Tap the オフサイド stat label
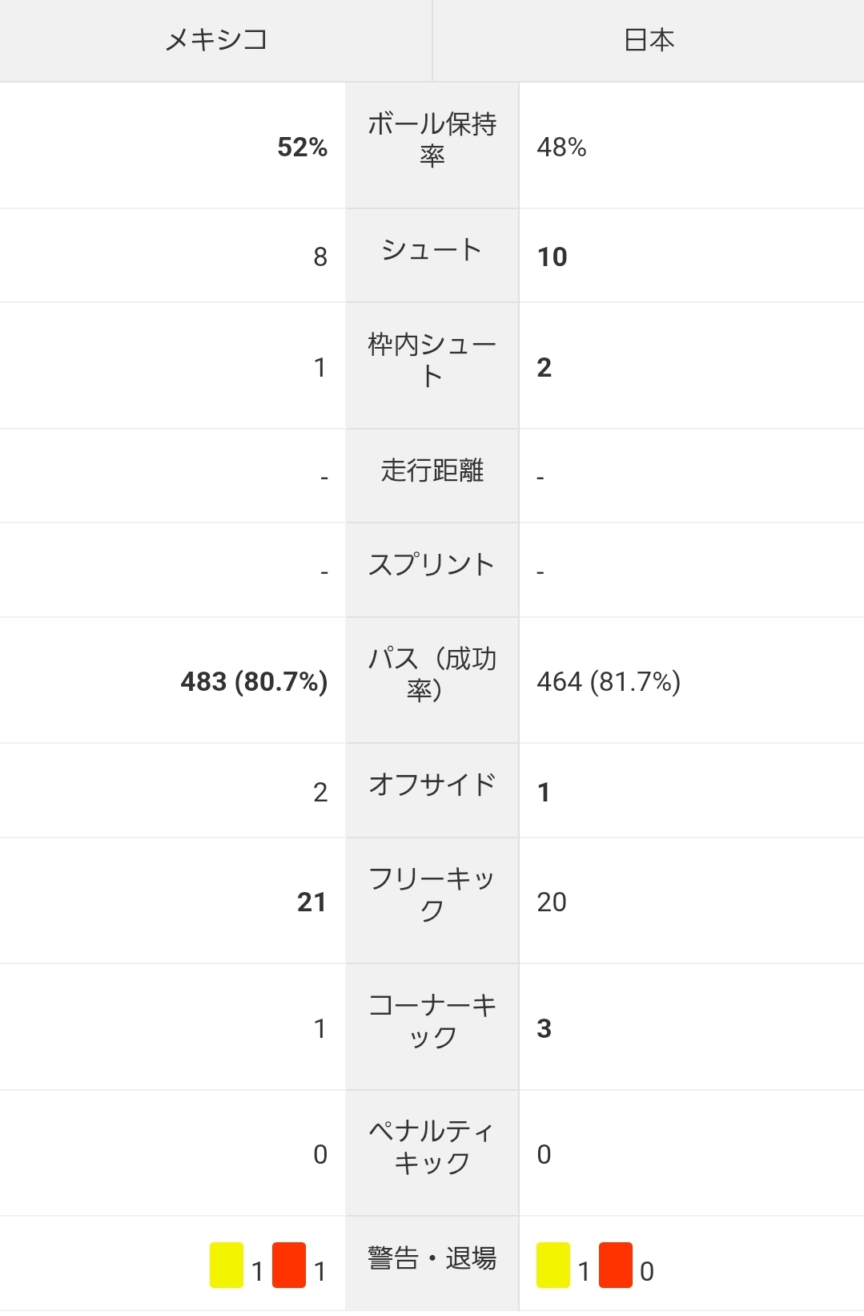The width and height of the screenshot is (864, 1316). click(432, 785)
